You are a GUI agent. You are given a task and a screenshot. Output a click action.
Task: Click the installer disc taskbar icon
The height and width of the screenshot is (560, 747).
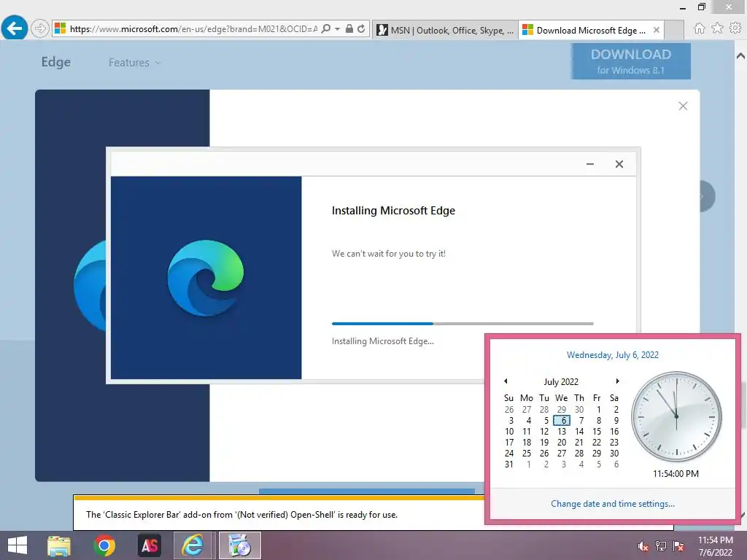239,545
